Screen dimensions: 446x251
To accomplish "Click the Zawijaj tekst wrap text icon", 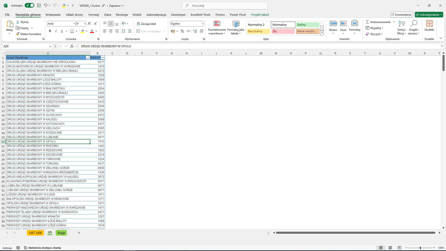I will coord(146,24).
